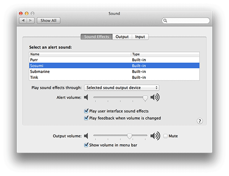The height and width of the screenshot is (176, 229).
Task: Uncheck Play feedback when volume is changed
Action: (x=86, y=118)
